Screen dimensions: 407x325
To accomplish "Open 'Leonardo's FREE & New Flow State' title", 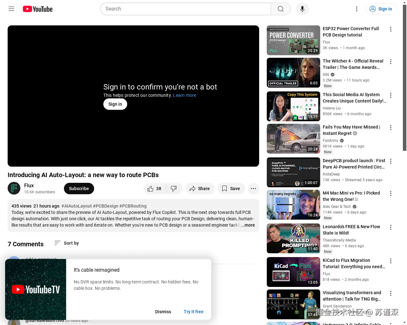I will [x=351, y=230].
